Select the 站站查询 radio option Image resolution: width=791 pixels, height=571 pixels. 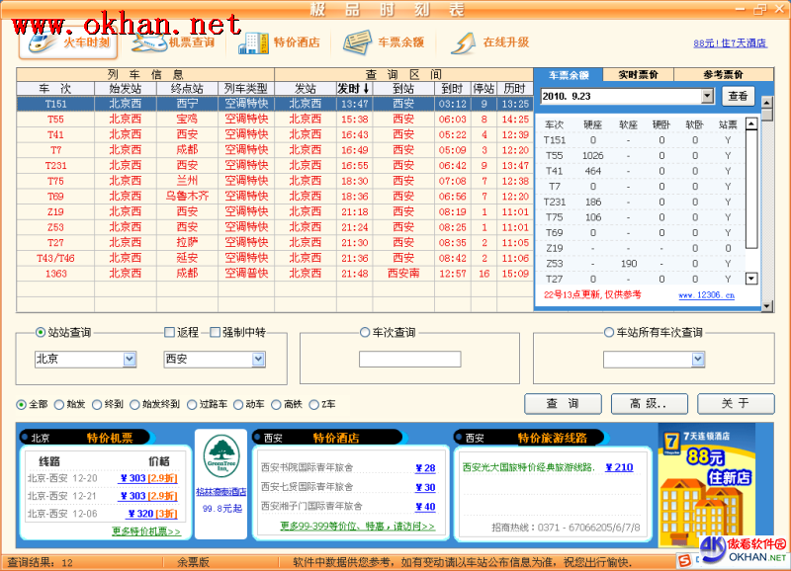(x=41, y=332)
